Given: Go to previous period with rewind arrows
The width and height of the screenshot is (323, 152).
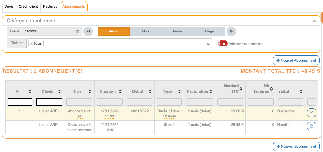Looking at the screenshot, I should point(88,31).
